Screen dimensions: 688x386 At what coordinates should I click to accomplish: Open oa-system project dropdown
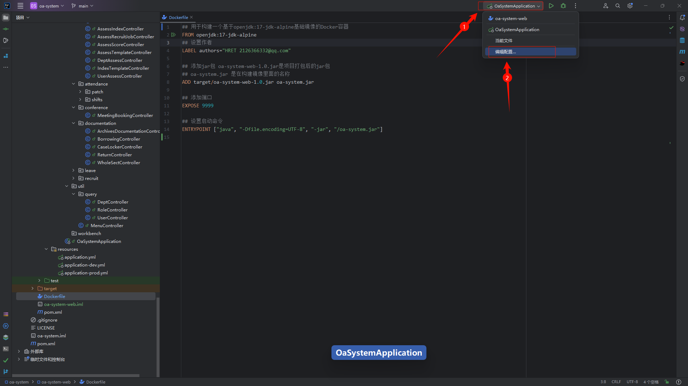(x=47, y=6)
